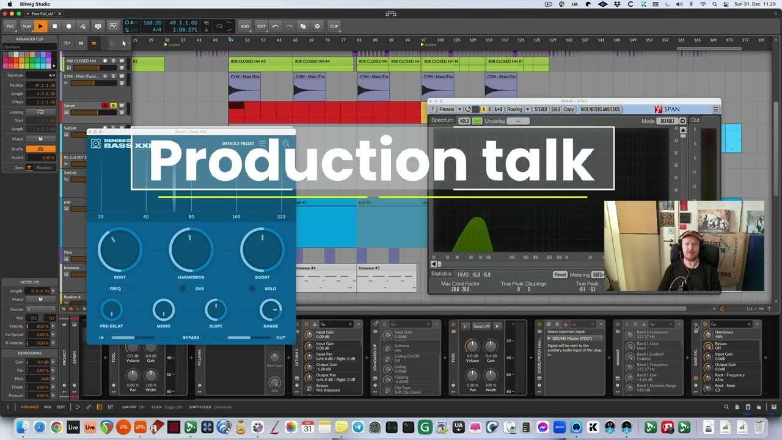Click BYPASS in Bass XXL plugin
The width and height of the screenshot is (782, 440).
(x=191, y=337)
